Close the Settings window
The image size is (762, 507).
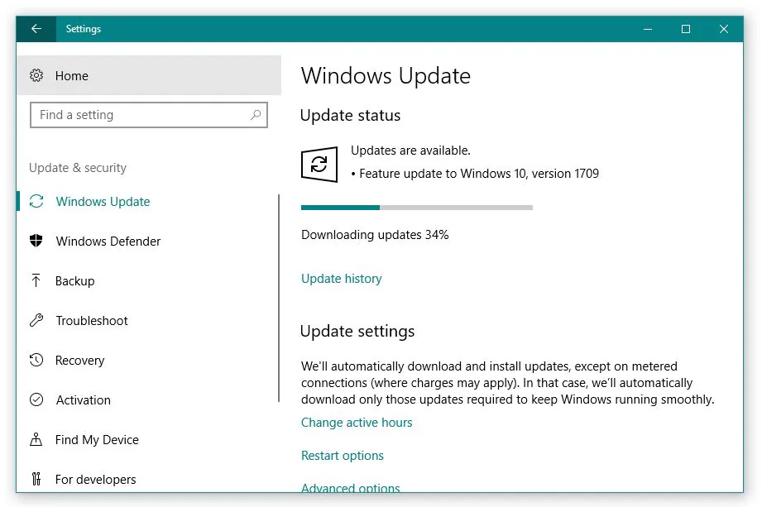tap(724, 29)
